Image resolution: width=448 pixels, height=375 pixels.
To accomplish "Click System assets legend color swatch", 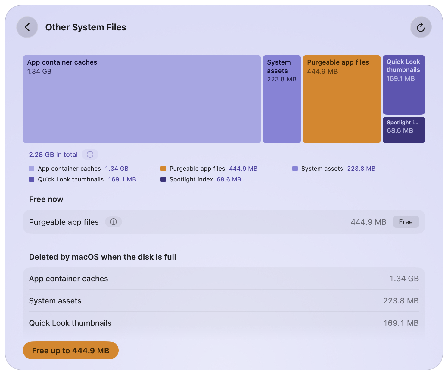I will pyautogui.click(x=295, y=169).
